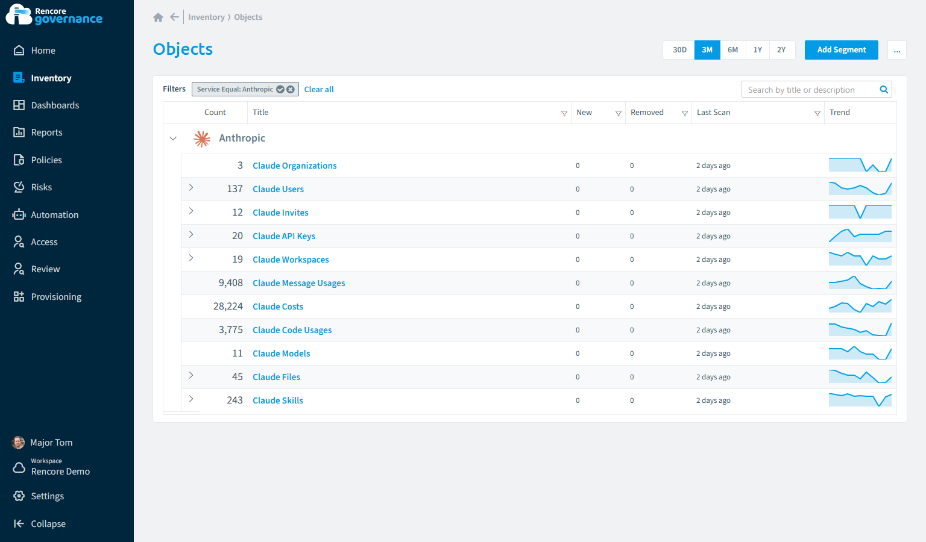This screenshot has width=926, height=542.
Task: Open the Title column filter
Action: click(564, 113)
